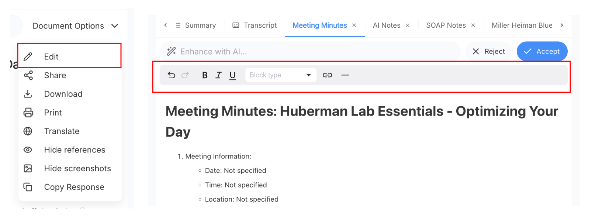Toggle underline formatting

coord(232,75)
